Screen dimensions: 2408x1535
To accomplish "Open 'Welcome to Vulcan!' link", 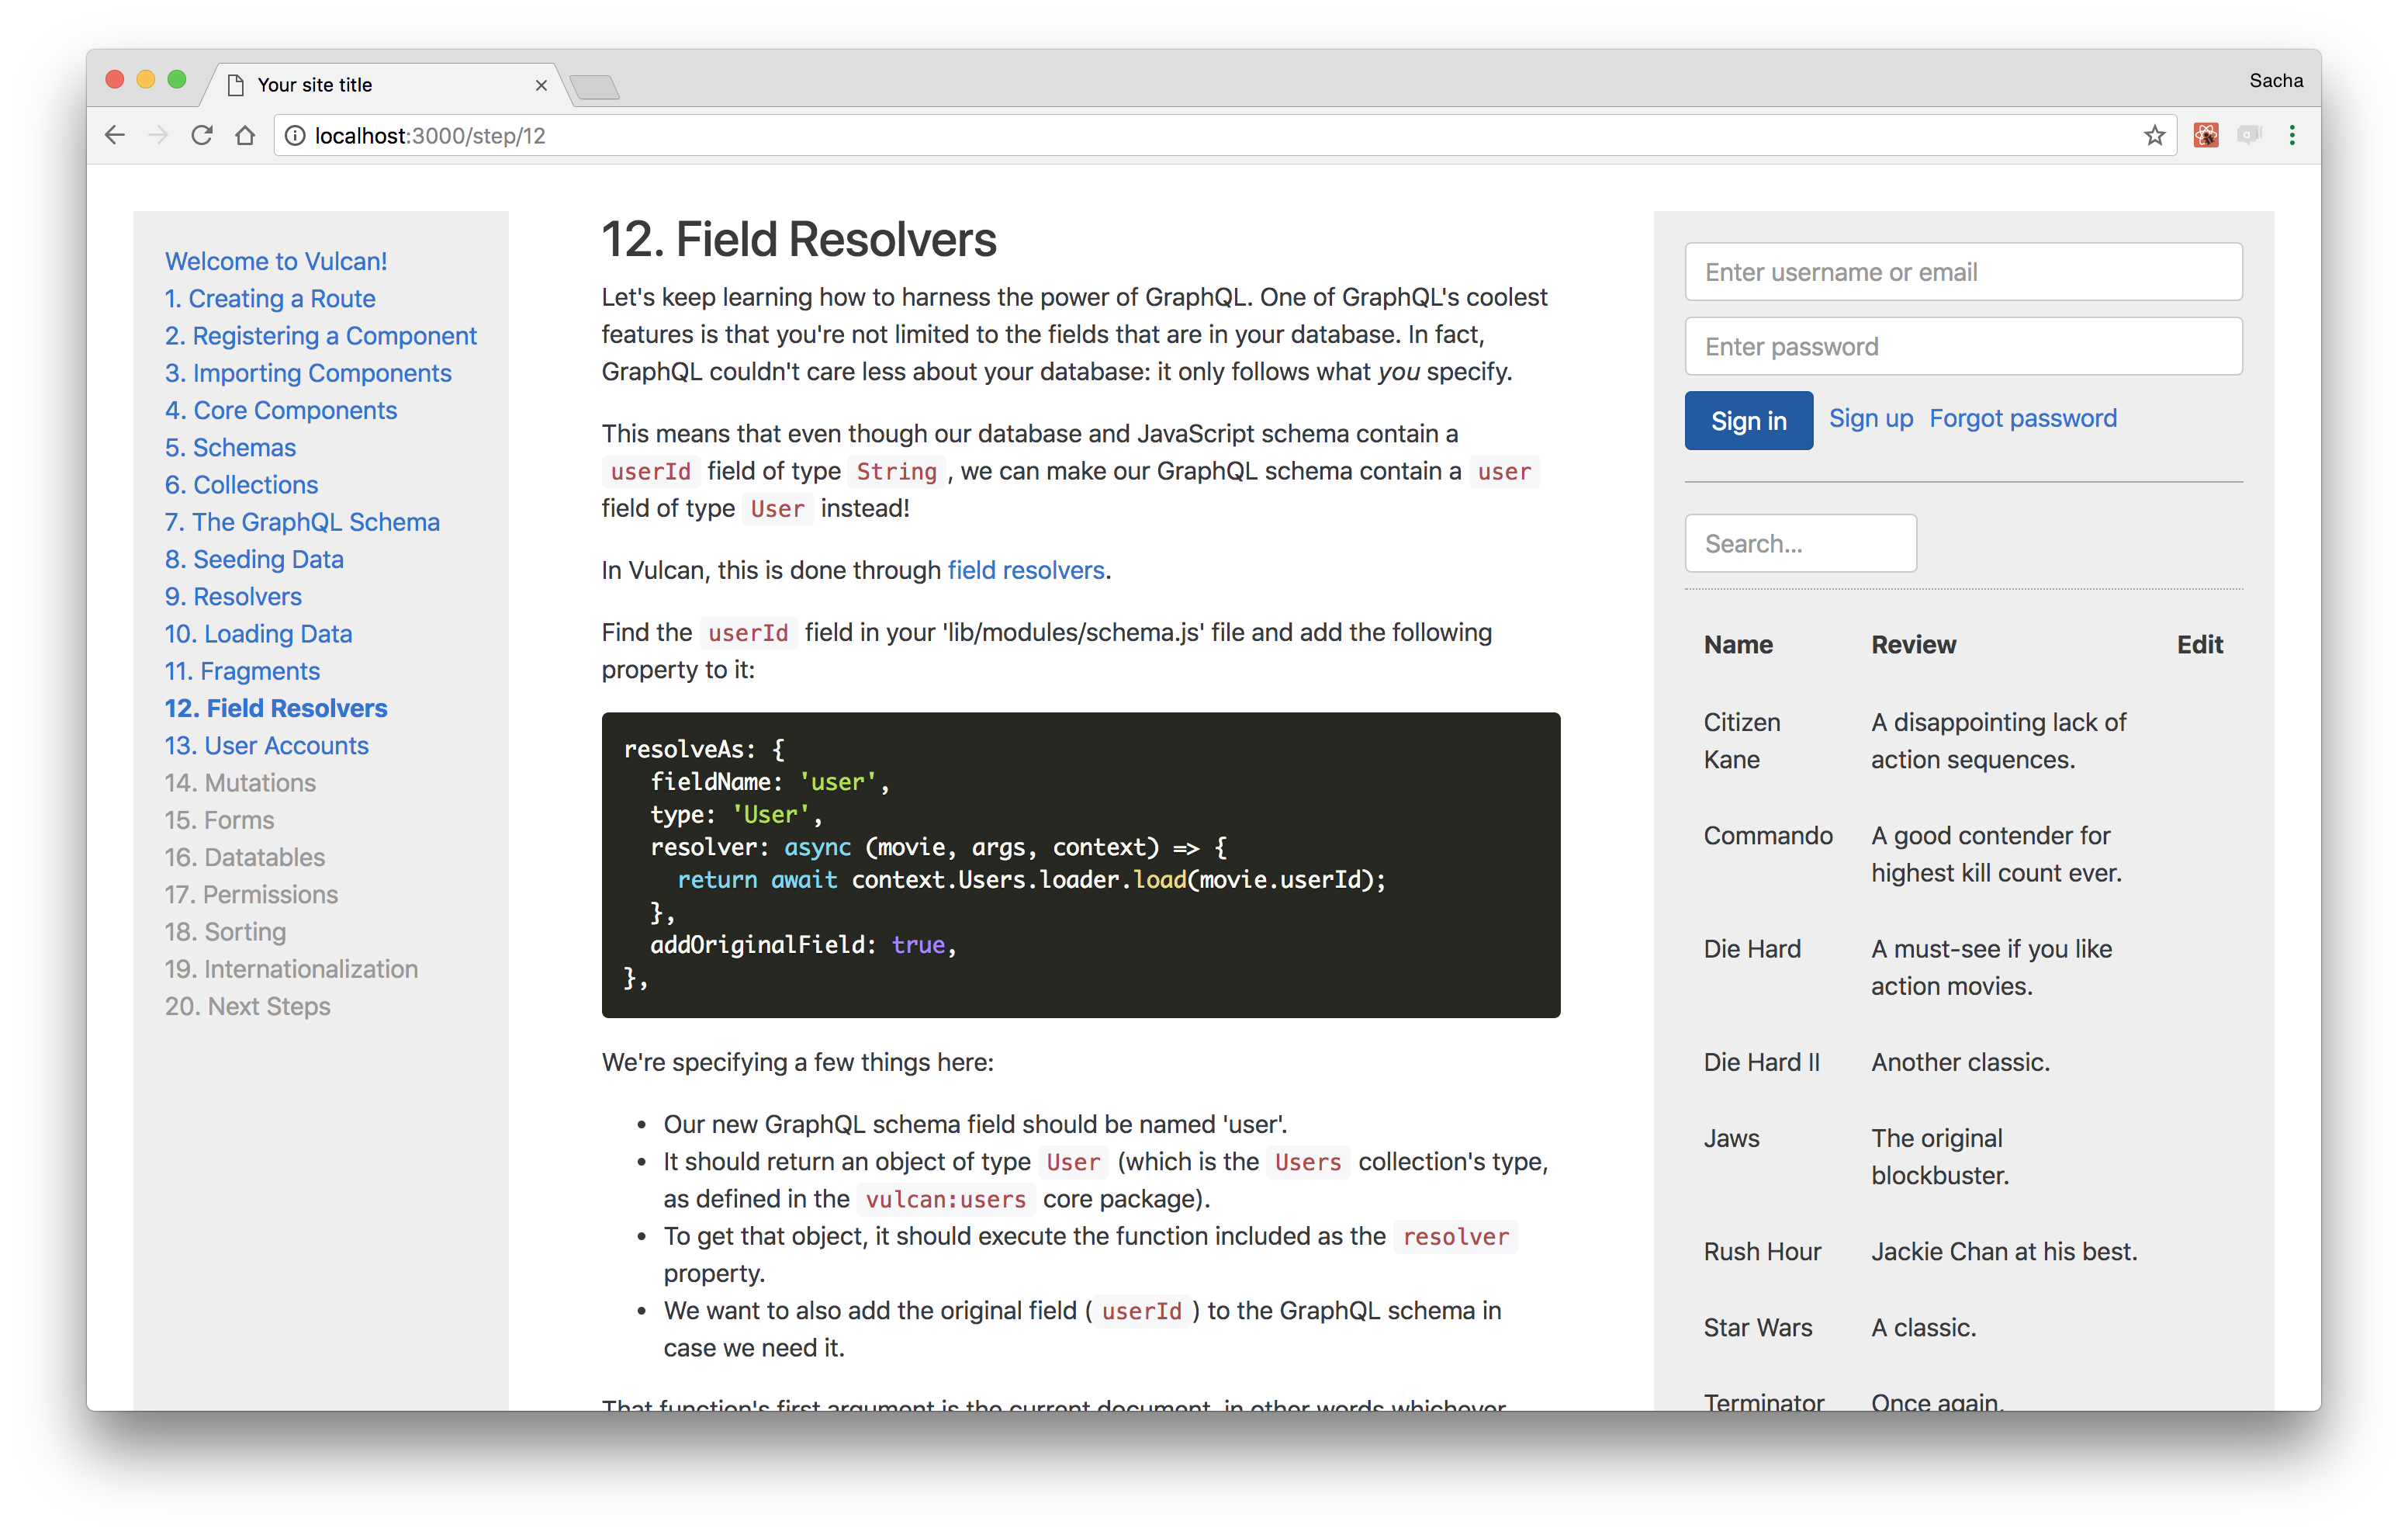I will point(276,262).
